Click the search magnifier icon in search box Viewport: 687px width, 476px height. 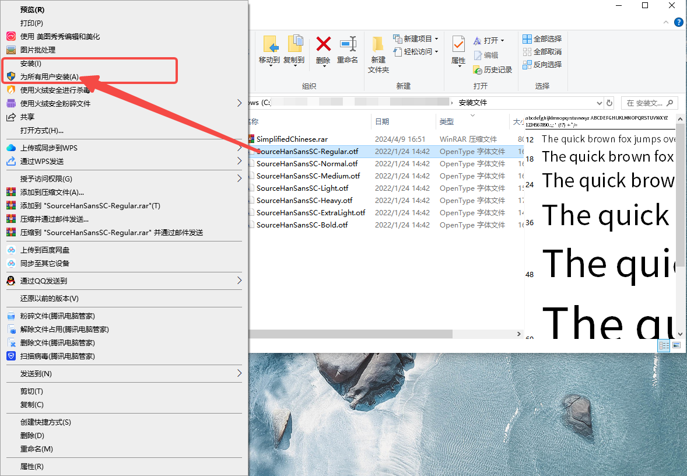coord(670,103)
